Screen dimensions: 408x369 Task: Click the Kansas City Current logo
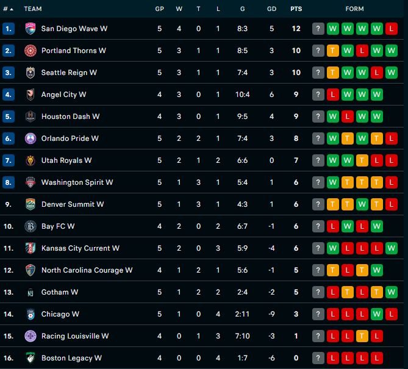30,248
